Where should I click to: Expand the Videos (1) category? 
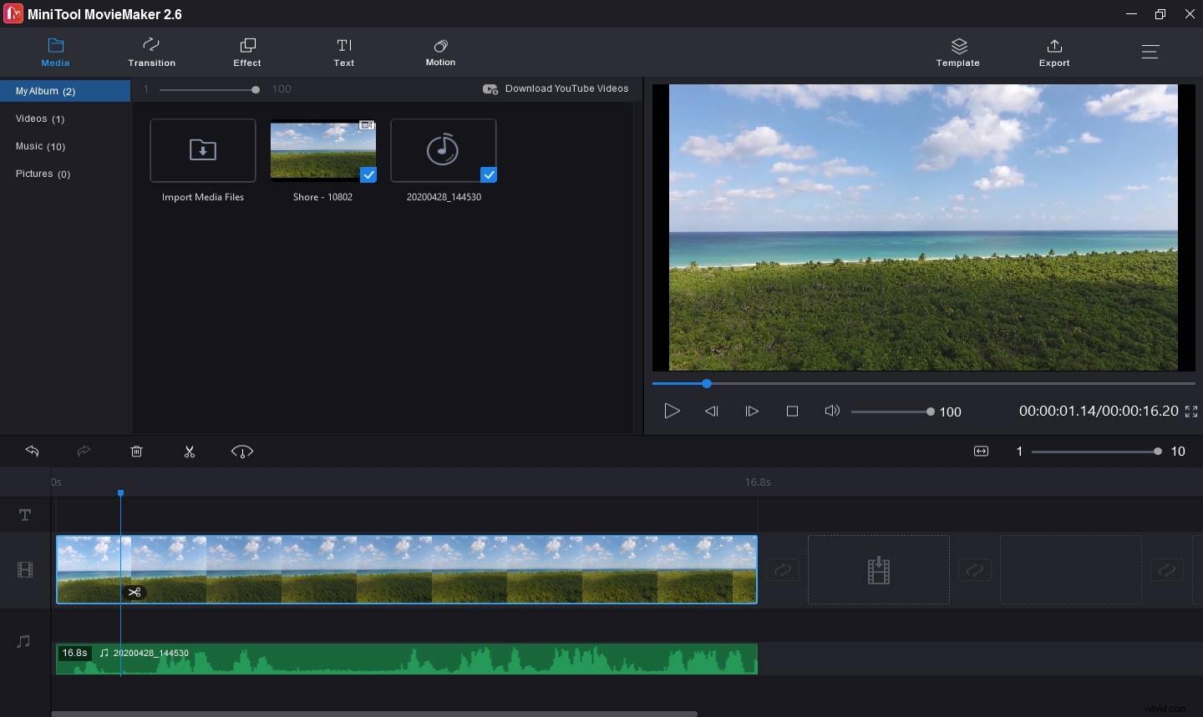(40, 119)
